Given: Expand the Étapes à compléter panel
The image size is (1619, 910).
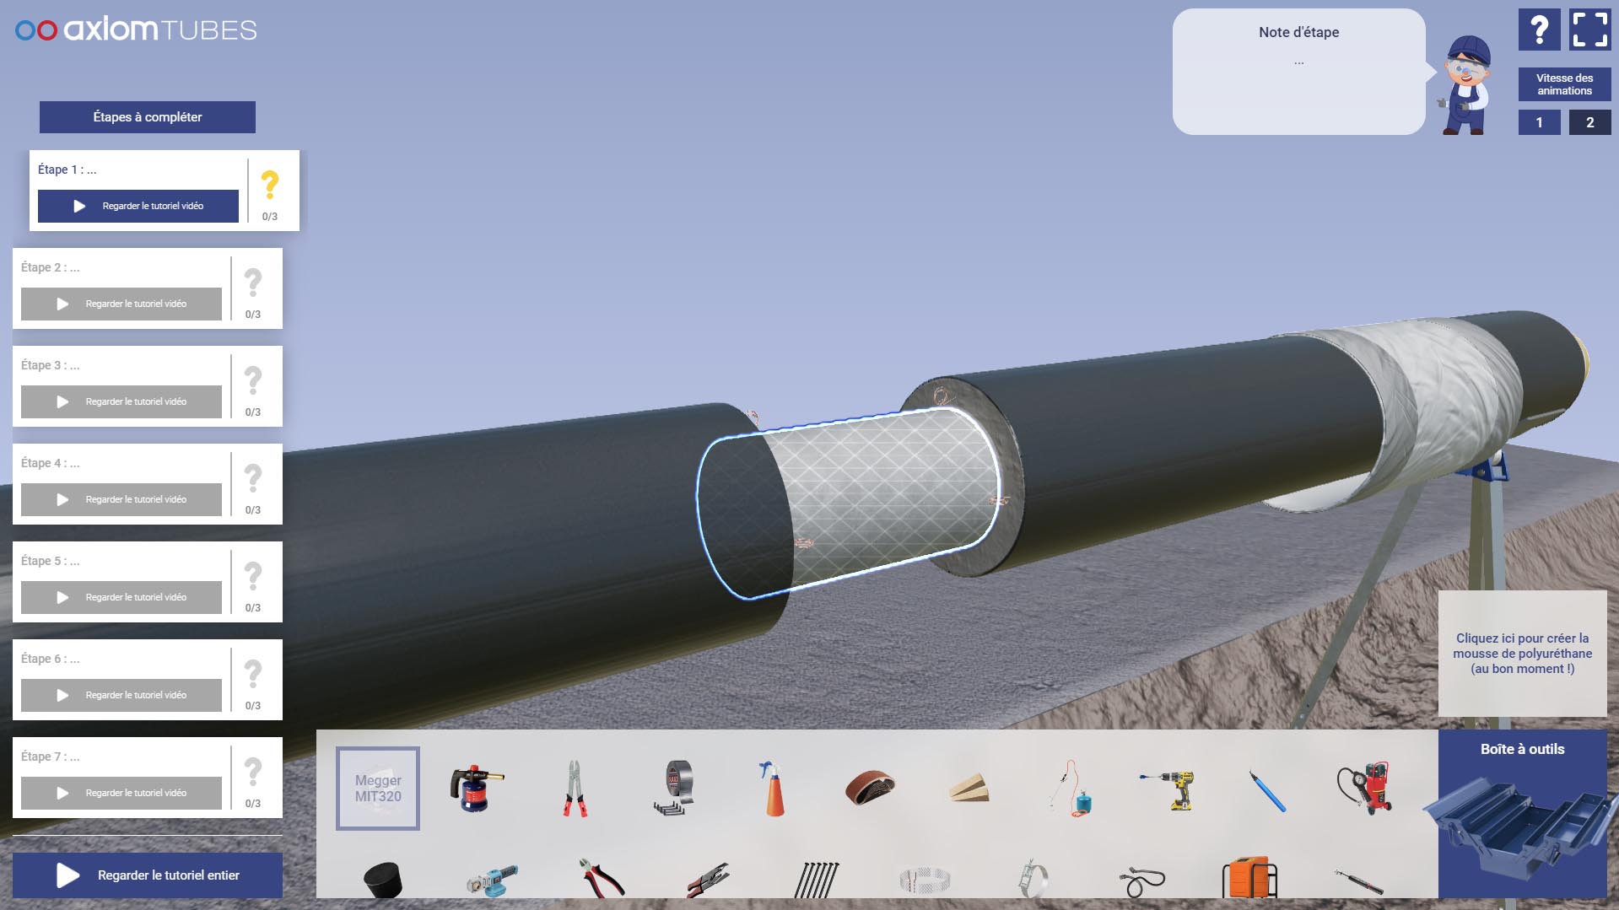Looking at the screenshot, I should pos(148,117).
